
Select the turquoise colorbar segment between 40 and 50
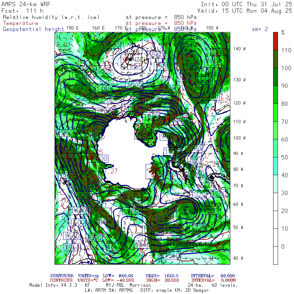click(275, 166)
